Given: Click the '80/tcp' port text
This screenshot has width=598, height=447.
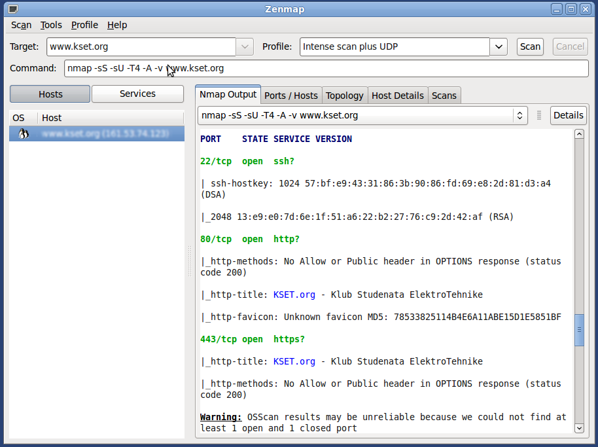Looking at the screenshot, I should (216, 239).
